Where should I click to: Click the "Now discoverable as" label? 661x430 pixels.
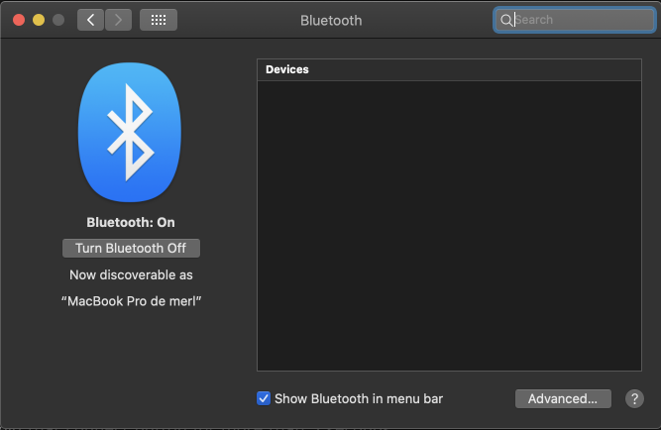131,274
